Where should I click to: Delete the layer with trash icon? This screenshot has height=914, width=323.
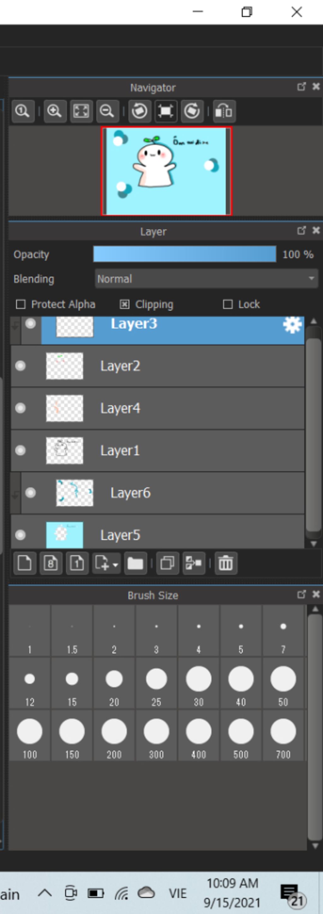[226, 563]
